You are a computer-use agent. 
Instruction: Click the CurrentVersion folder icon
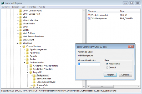click(24, 46)
